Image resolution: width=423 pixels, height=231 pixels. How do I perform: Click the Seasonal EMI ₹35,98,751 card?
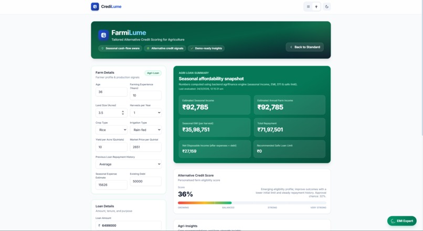tap(215, 127)
